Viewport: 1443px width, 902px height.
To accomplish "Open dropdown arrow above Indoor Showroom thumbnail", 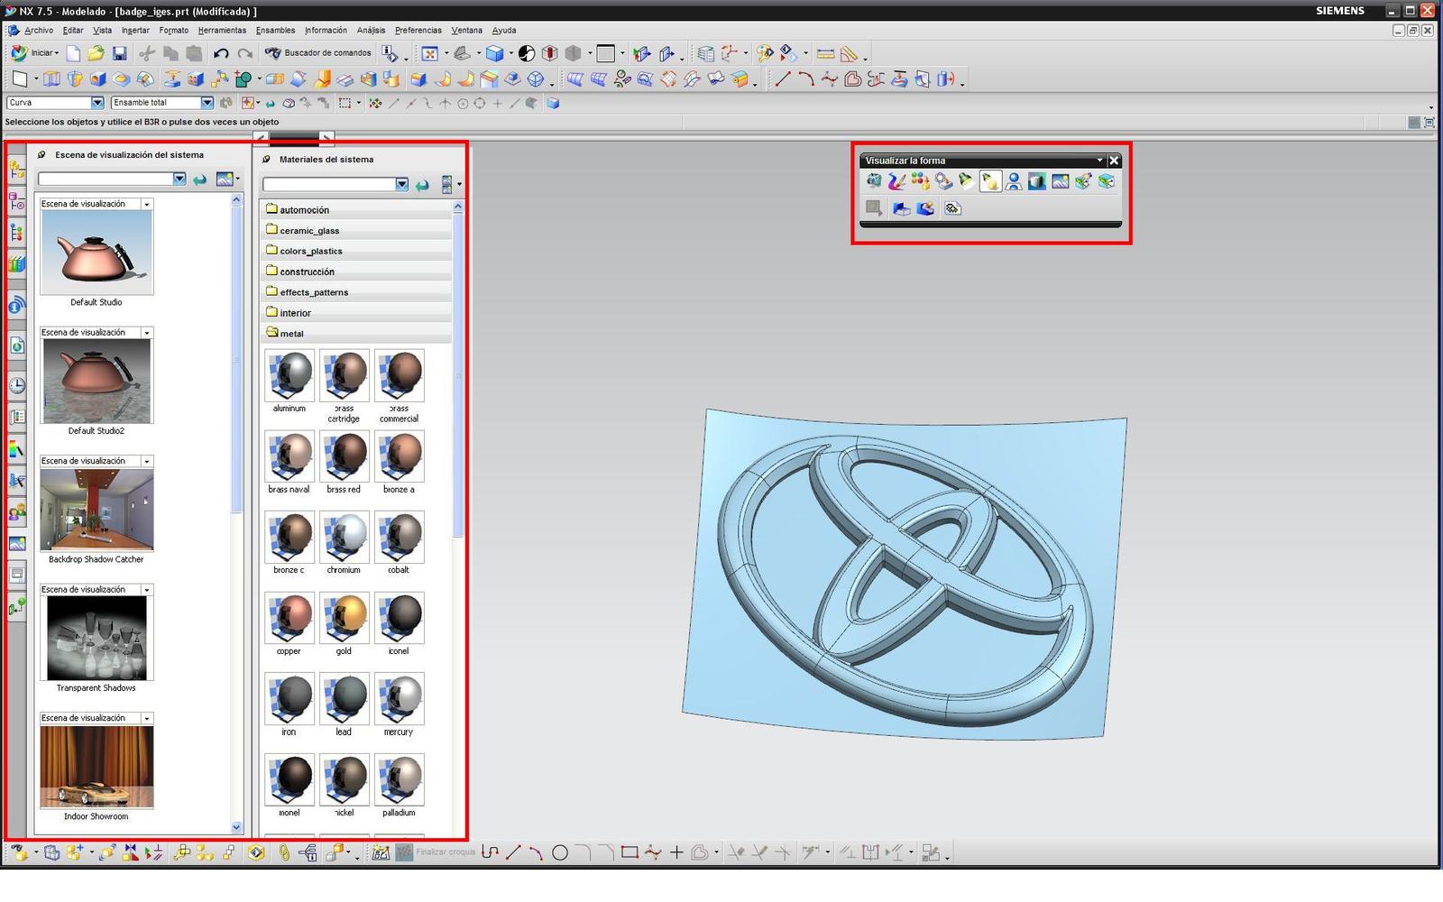I will [146, 719].
